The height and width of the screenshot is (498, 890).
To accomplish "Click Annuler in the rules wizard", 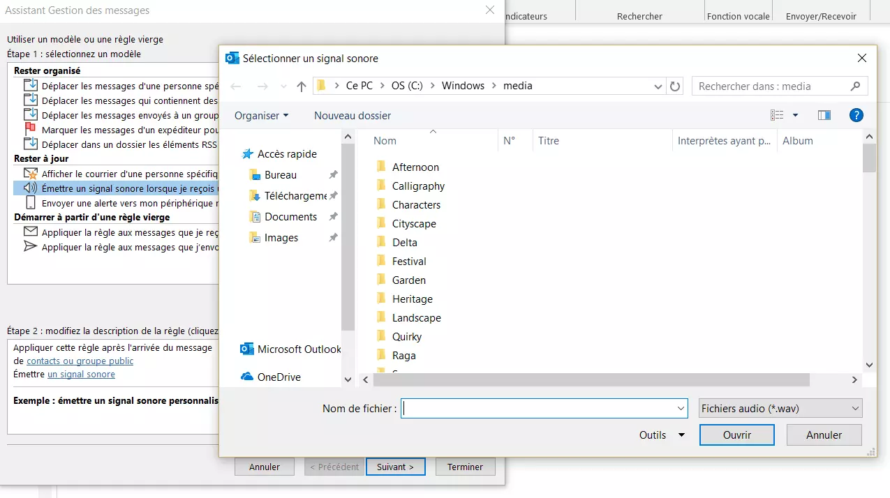I will [x=265, y=467].
